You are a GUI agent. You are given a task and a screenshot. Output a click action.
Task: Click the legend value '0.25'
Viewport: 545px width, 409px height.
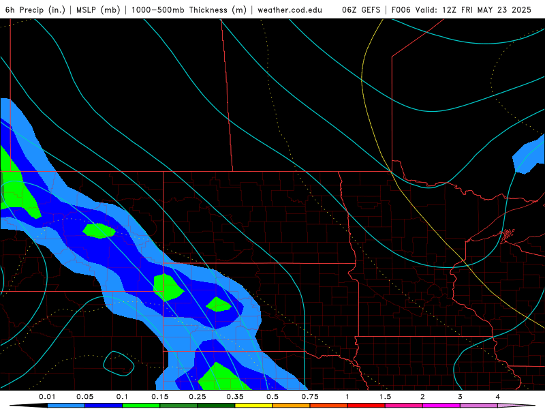(198, 397)
